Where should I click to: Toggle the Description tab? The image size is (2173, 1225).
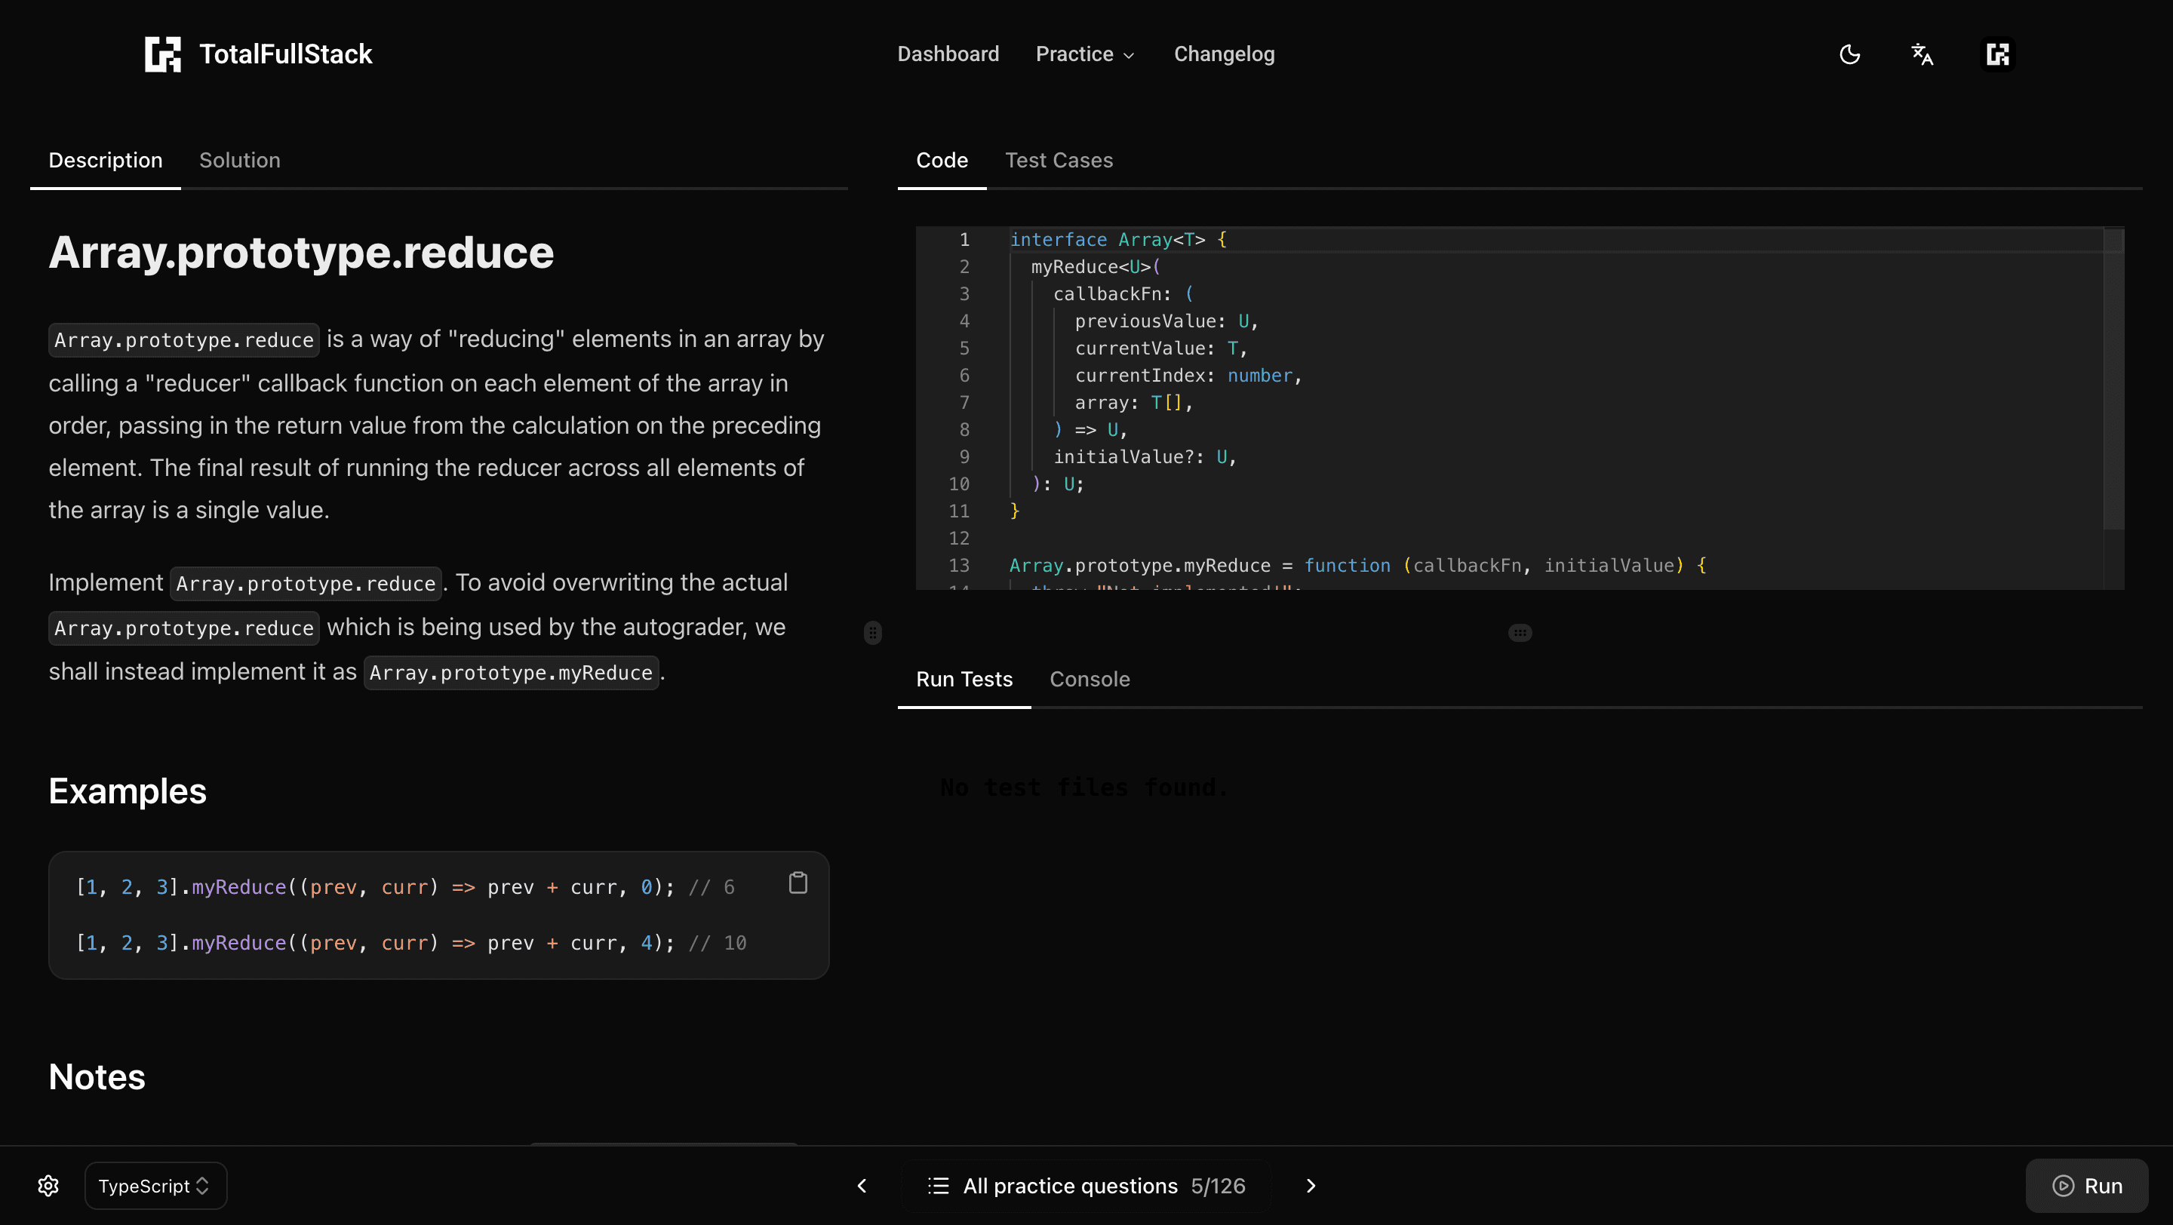[x=106, y=160]
